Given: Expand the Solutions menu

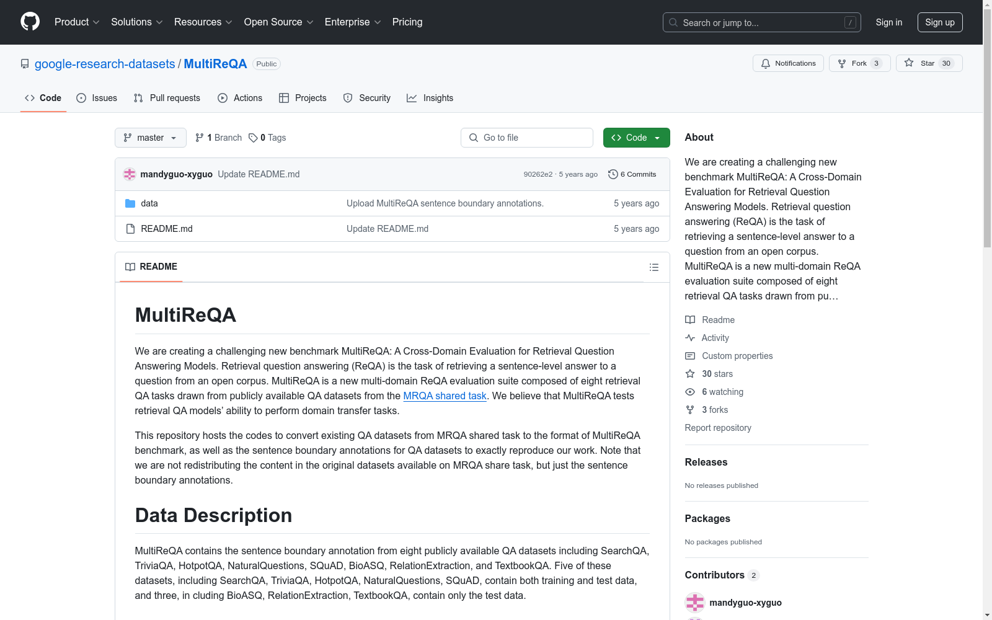Looking at the screenshot, I should (x=136, y=22).
